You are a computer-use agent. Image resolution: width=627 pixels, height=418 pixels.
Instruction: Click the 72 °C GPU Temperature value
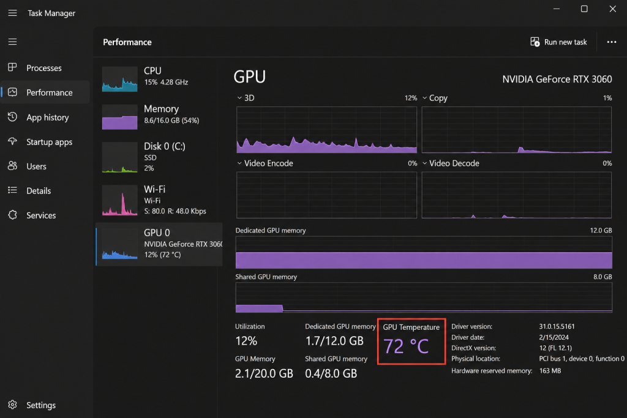click(x=406, y=346)
